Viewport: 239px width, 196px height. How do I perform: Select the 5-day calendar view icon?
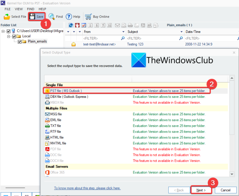(x=97, y=25)
